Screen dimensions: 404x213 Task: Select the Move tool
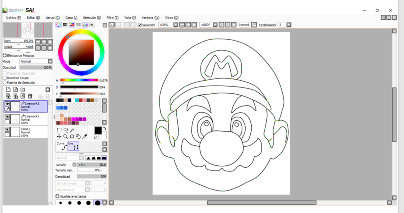click(59, 136)
